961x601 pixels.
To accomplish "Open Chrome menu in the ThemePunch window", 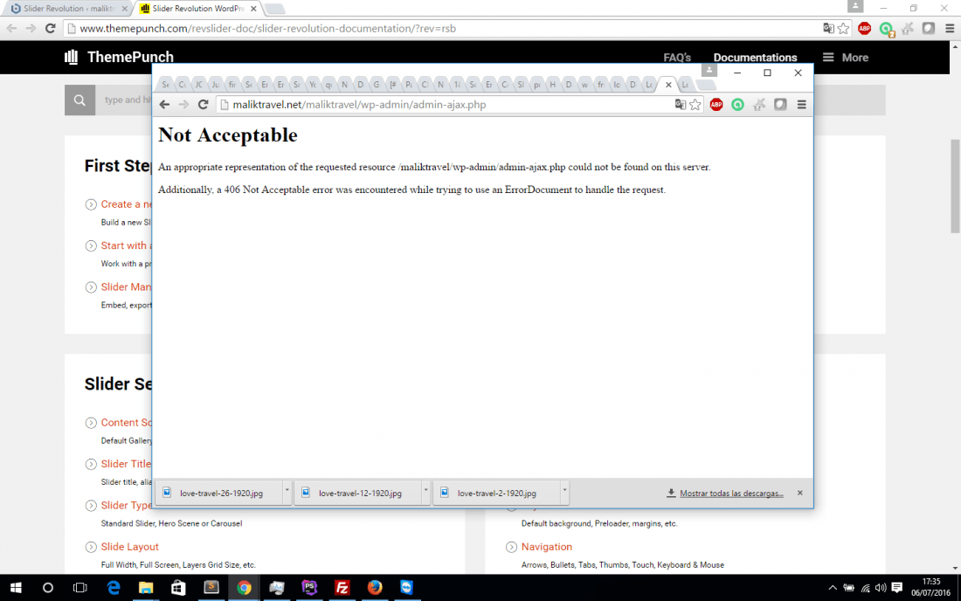I will (950, 28).
